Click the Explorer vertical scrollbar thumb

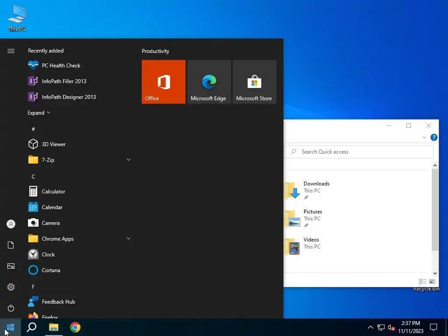(x=435, y=210)
